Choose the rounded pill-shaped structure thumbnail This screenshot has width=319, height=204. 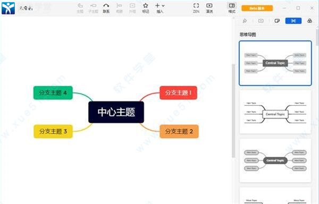pos(275,160)
